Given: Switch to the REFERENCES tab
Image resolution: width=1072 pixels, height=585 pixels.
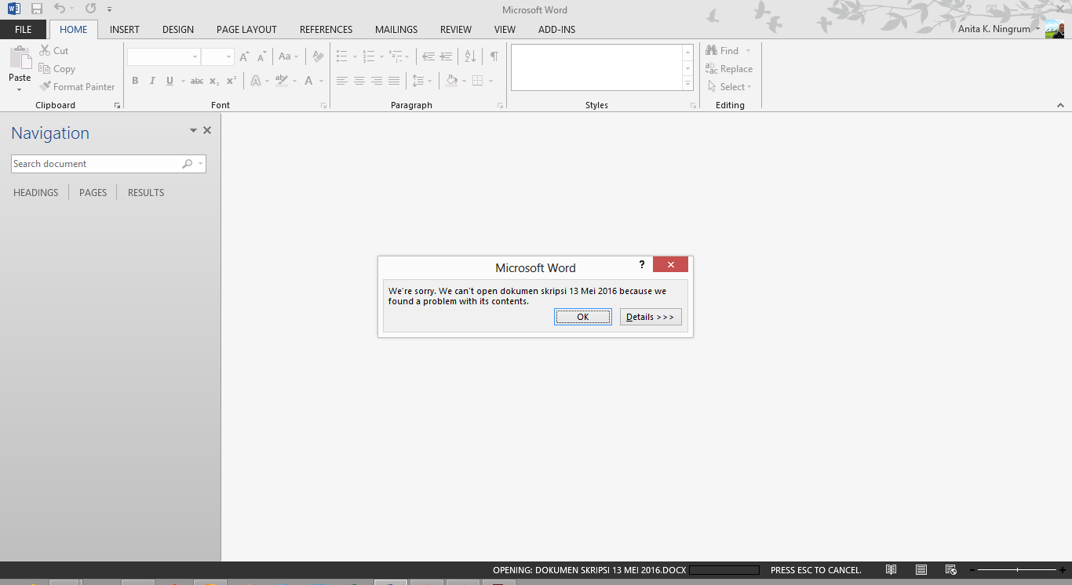Looking at the screenshot, I should pos(326,30).
